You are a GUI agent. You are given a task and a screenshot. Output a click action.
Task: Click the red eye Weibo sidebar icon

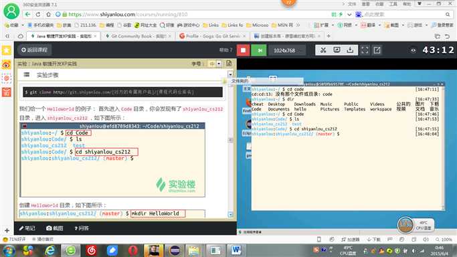pos(7,64)
